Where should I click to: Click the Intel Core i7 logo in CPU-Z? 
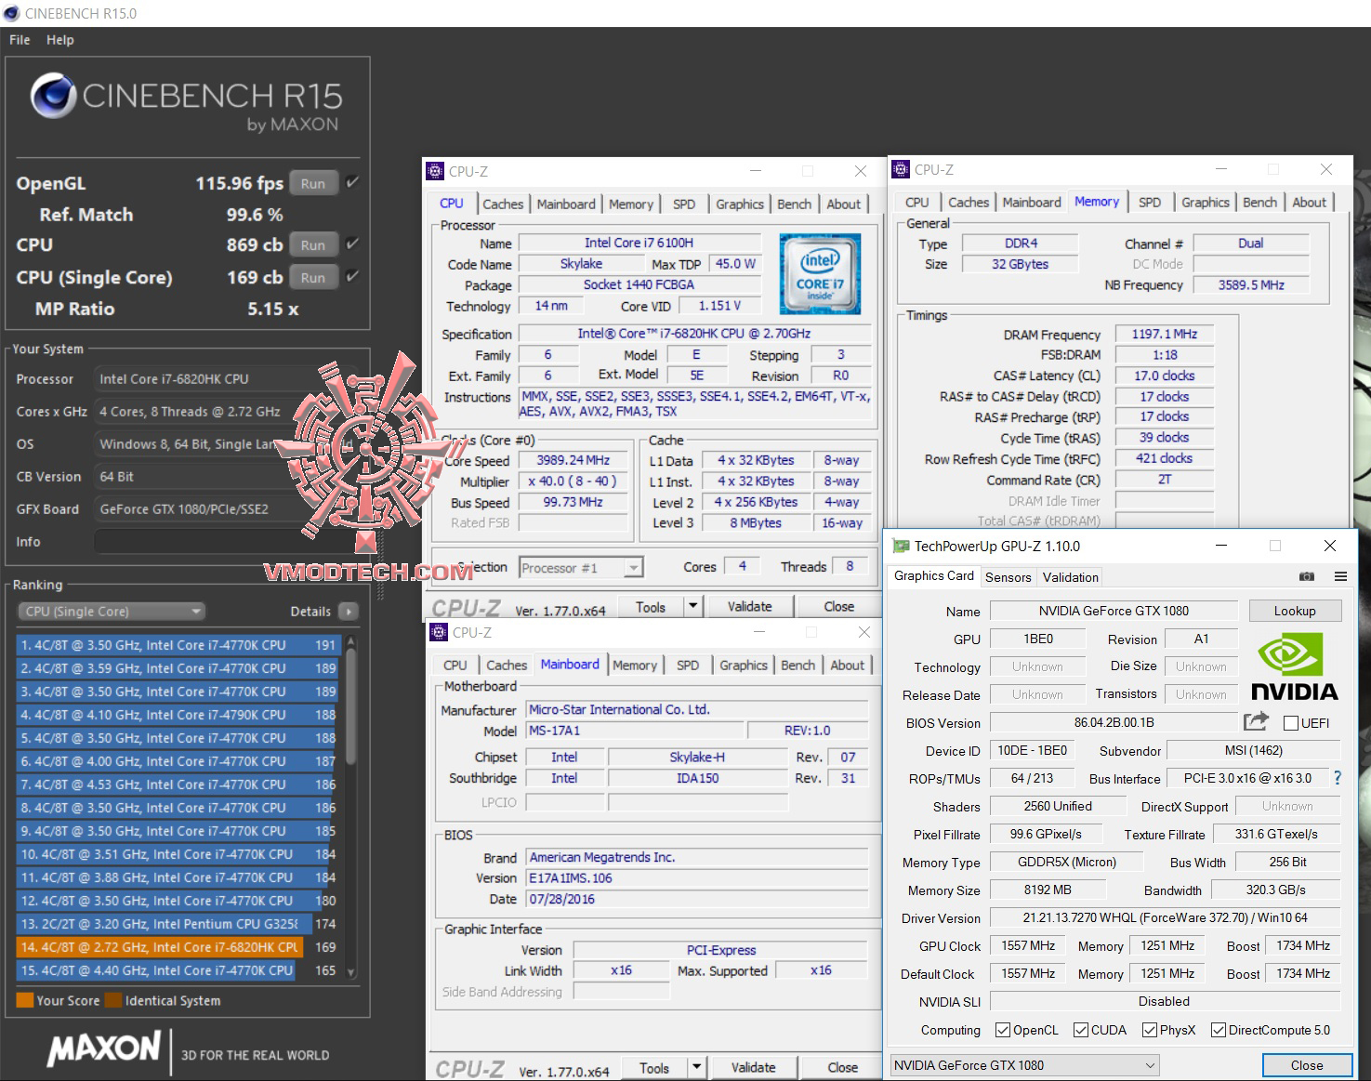(820, 273)
